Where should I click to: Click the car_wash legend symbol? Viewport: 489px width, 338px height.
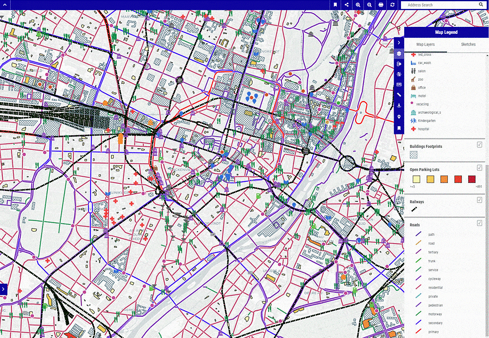point(413,63)
